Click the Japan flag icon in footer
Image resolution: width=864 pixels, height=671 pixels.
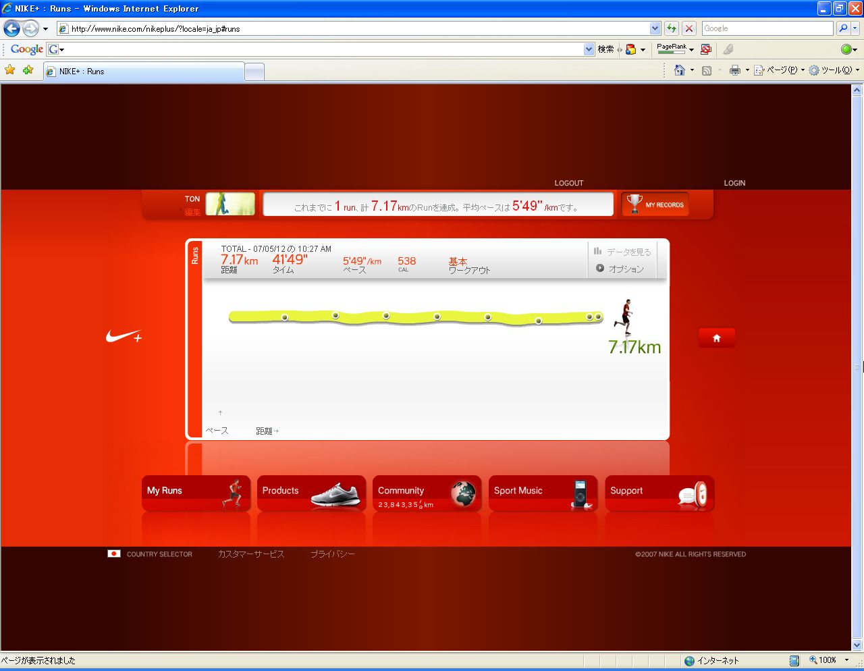tap(114, 554)
